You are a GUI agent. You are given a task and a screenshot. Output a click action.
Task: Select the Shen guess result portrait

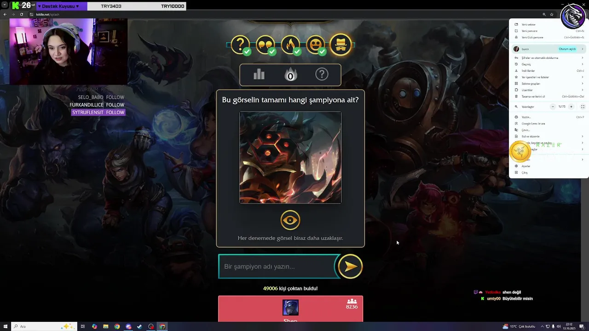click(x=290, y=308)
